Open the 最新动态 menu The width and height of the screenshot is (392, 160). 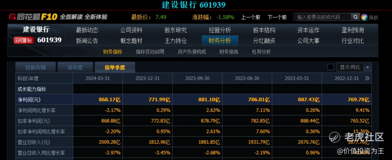click(87, 30)
